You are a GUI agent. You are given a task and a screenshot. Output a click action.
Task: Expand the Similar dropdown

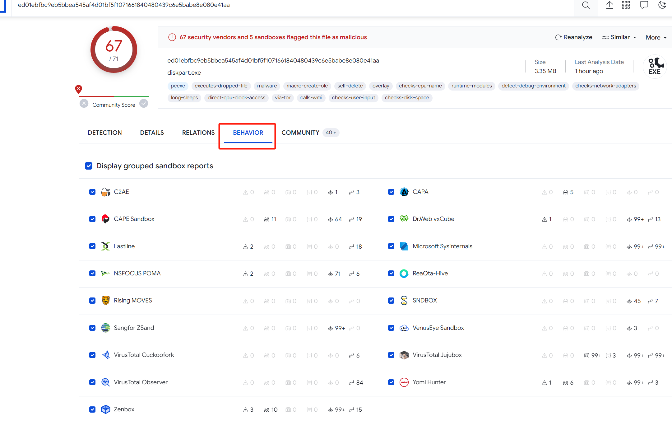pyautogui.click(x=619, y=37)
